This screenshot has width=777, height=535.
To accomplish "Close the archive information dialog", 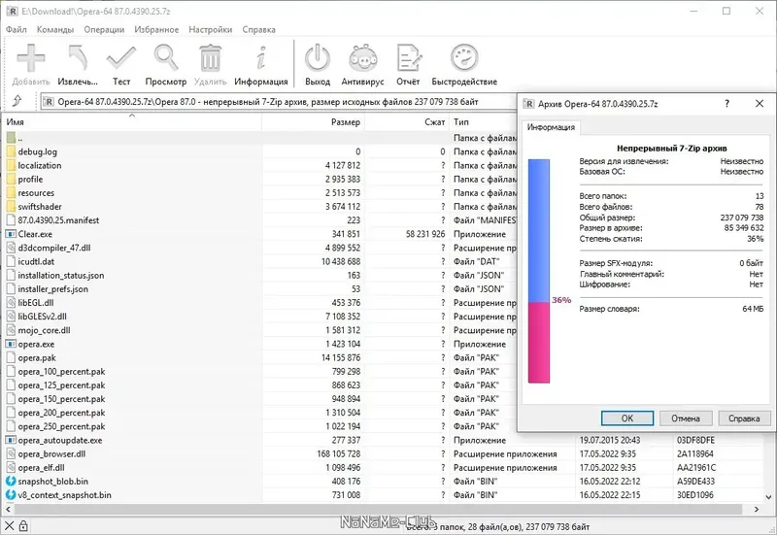I will [x=760, y=104].
